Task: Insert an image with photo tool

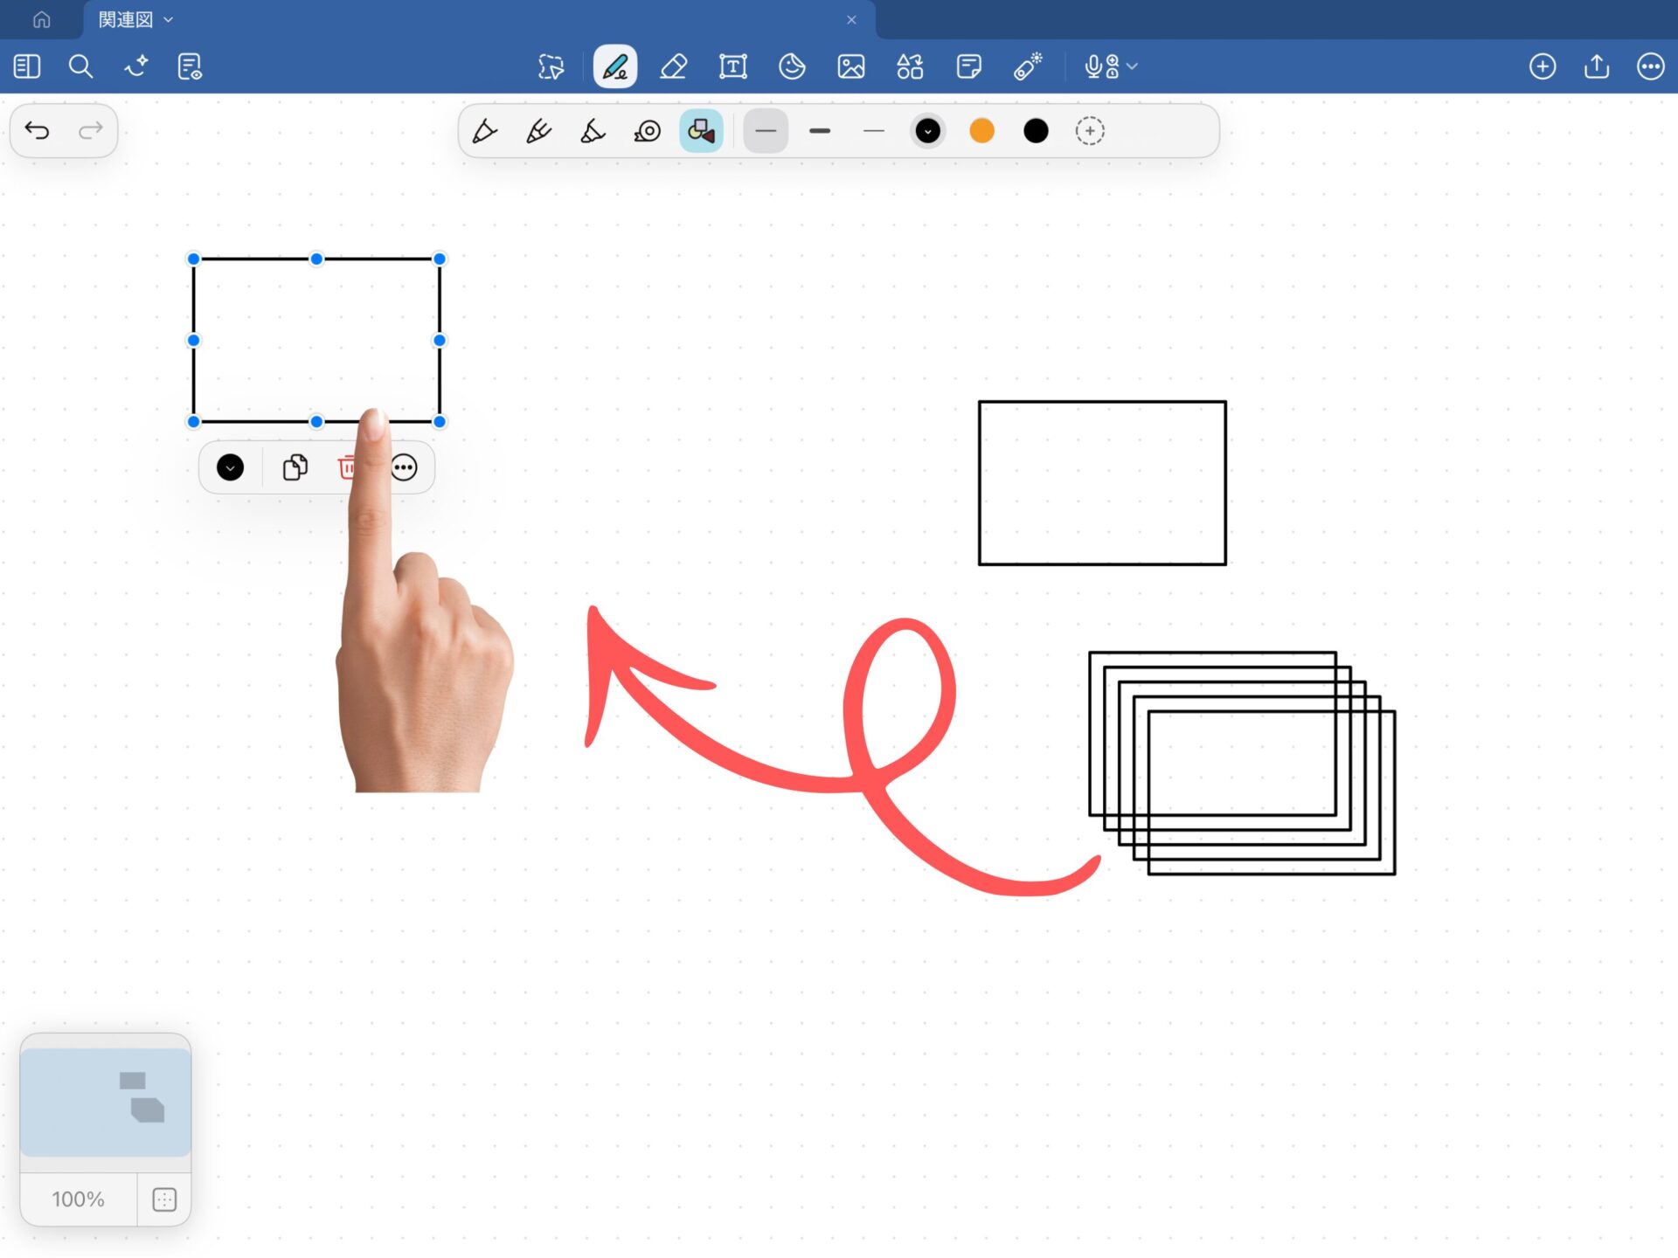Action: coord(850,66)
